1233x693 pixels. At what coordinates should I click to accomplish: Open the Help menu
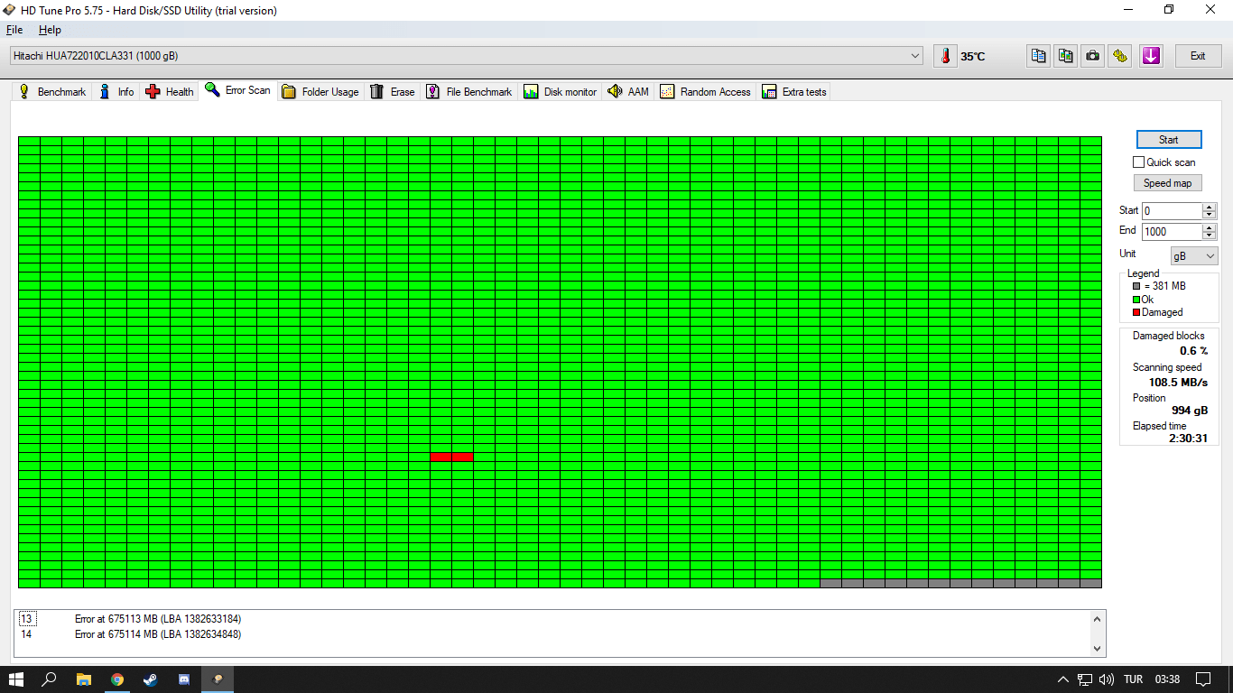50,30
